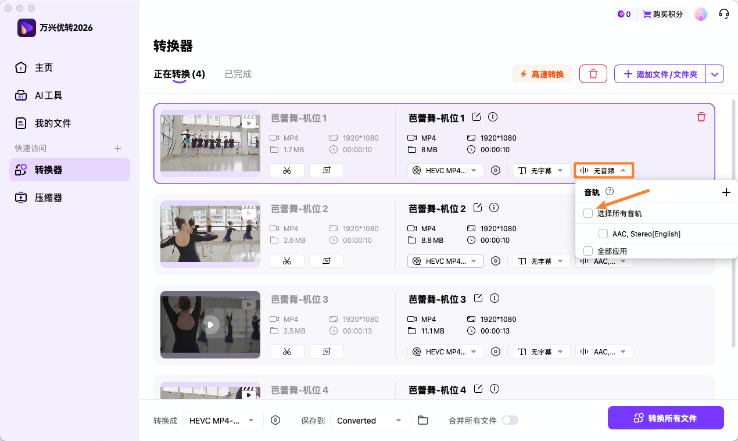Toggle the 合并所有文件 switch

[x=510, y=420]
